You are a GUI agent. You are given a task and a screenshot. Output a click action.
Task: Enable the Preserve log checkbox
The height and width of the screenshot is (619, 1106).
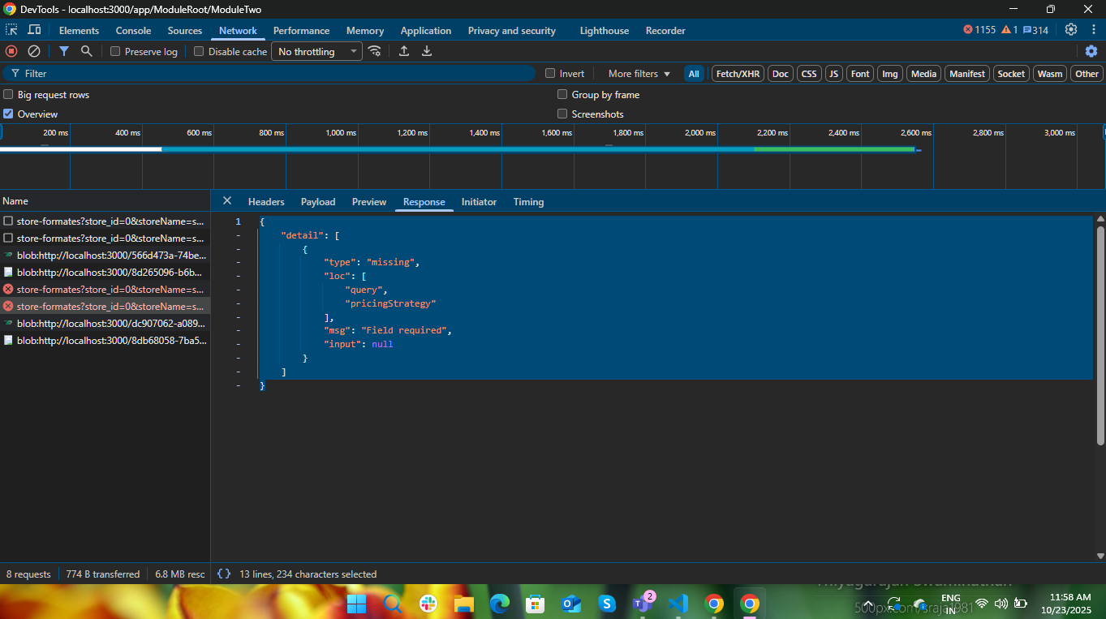tap(115, 52)
